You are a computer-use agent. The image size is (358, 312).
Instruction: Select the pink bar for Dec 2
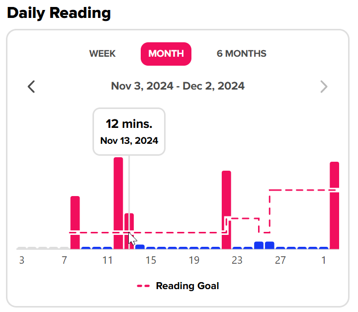click(x=334, y=206)
